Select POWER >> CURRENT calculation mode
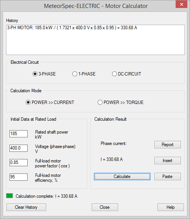The width and height of the screenshot is (190, 219). click(x=50, y=102)
